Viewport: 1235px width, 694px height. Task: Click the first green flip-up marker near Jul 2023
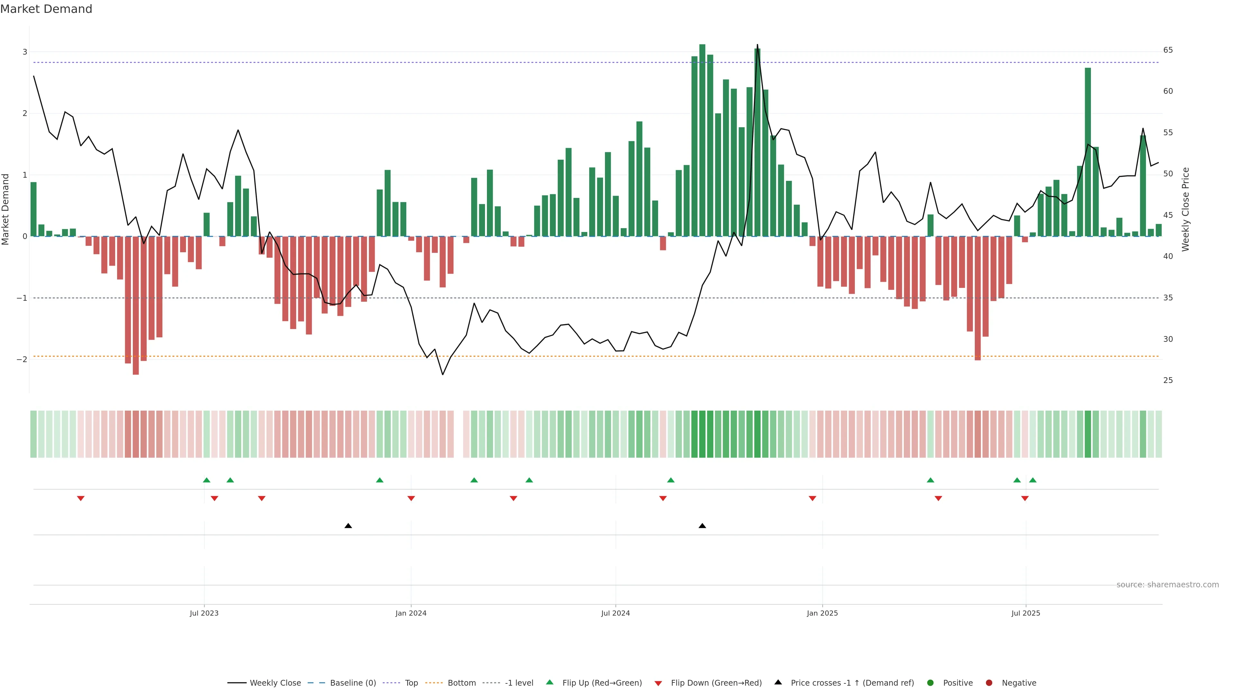tap(206, 480)
